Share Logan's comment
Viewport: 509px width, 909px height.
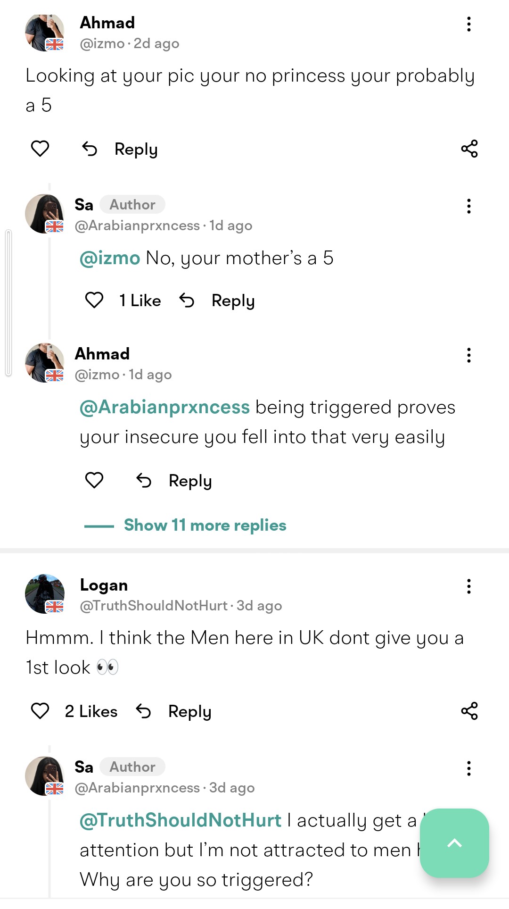[469, 711]
